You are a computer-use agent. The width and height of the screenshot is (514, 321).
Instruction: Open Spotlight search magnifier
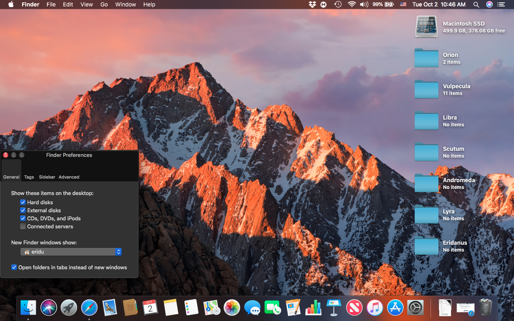click(x=476, y=4)
